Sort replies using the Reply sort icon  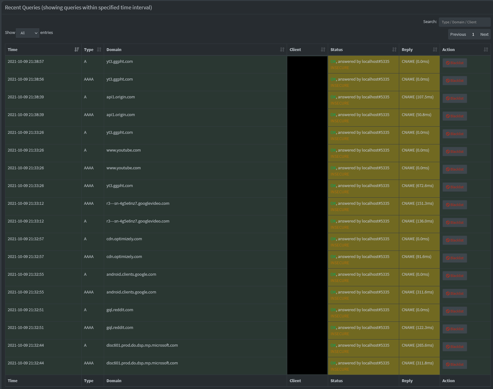tap(435, 49)
